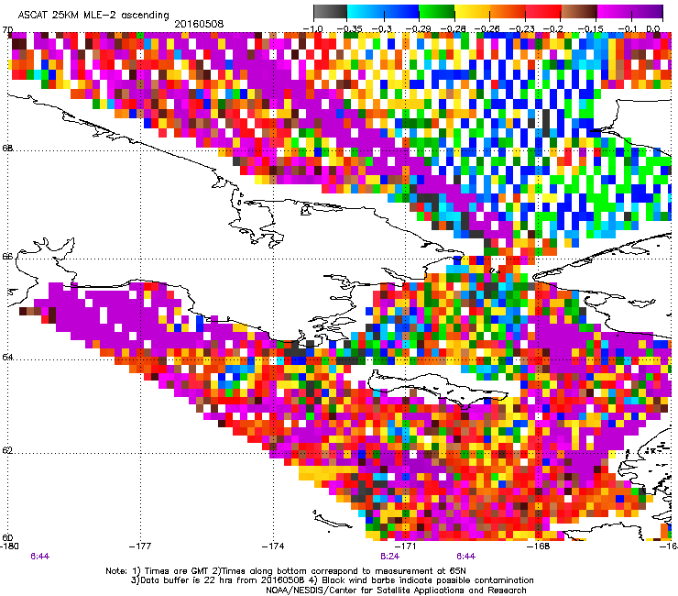The width and height of the screenshot is (678, 596).
Task: Click the 64 latitude axis label
Action: tap(7, 357)
